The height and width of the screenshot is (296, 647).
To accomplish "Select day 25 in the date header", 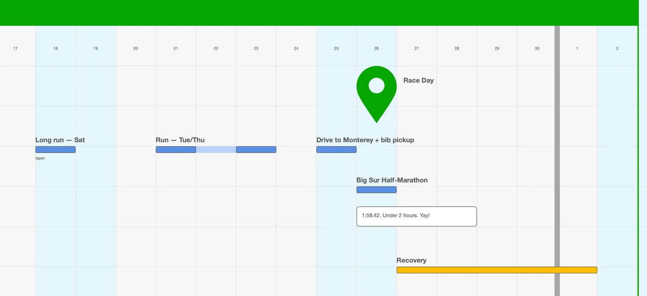I will (336, 49).
